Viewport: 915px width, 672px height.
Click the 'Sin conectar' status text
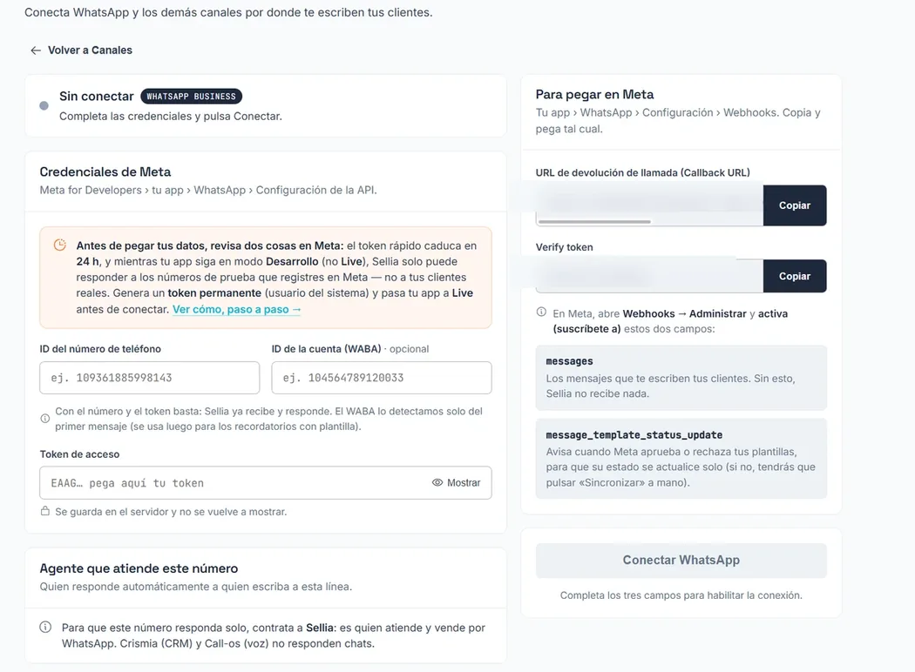pyautogui.click(x=96, y=96)
